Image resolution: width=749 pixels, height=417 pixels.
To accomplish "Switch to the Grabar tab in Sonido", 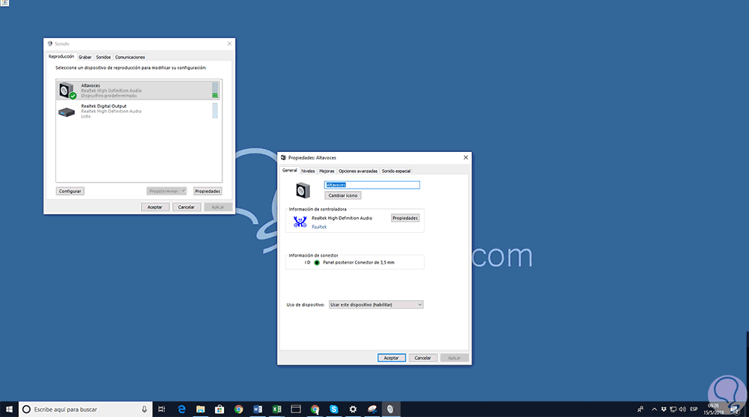I will click(85, 57).
